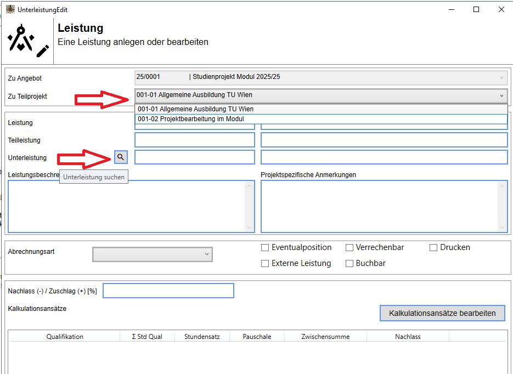This screenshot has width=513, height=374.
Task: Tick the Externe Leistung checkbox
Action: 265,263
